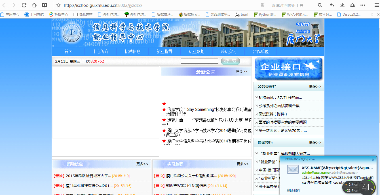The width and height of the screenshot is (380, 195).
Task: Open 就业指导 navigation tab
Action: (x=164, y=51)
